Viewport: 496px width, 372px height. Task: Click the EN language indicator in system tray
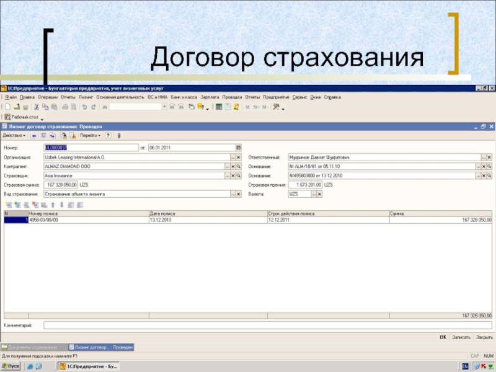(465, 366)
